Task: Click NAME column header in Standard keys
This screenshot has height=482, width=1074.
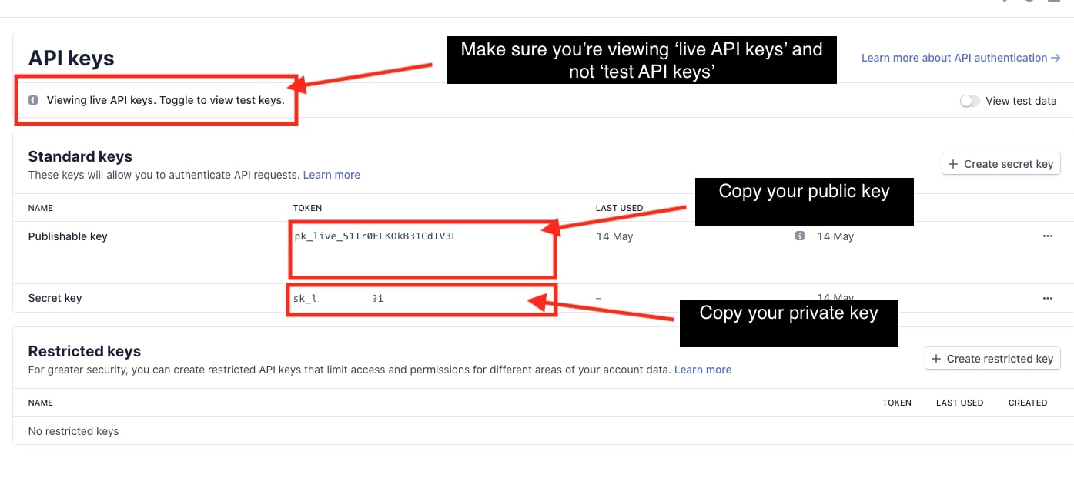Action: [x=41, y=208]
